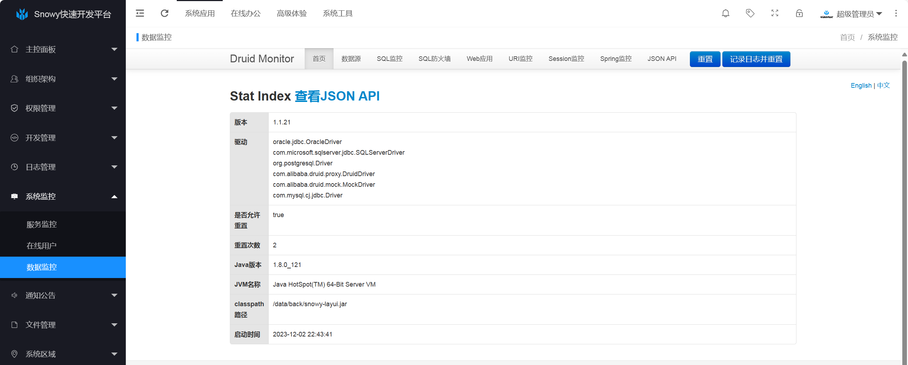Click the clock icon beside 日志管理
The height and width of the screenshot is (365, 908).
click(x=14, y=167)
